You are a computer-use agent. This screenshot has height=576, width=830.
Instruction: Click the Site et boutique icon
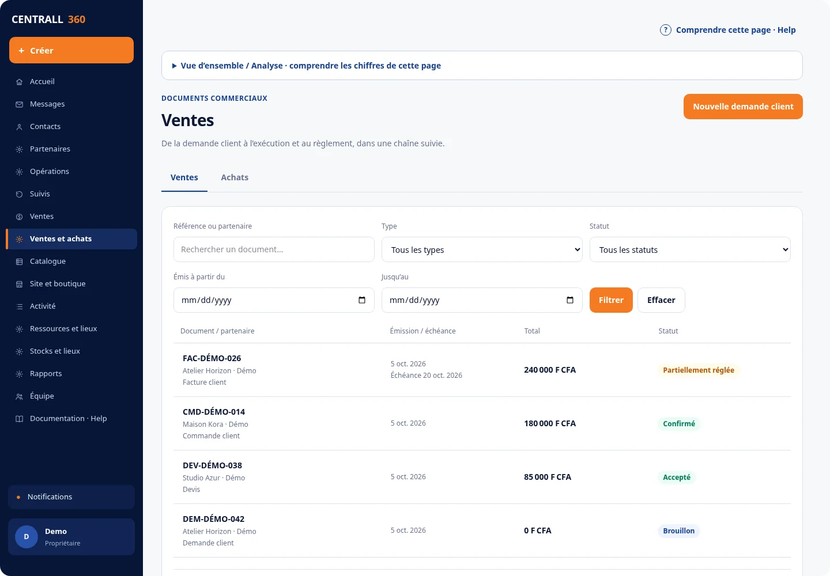tap(19, 284)
